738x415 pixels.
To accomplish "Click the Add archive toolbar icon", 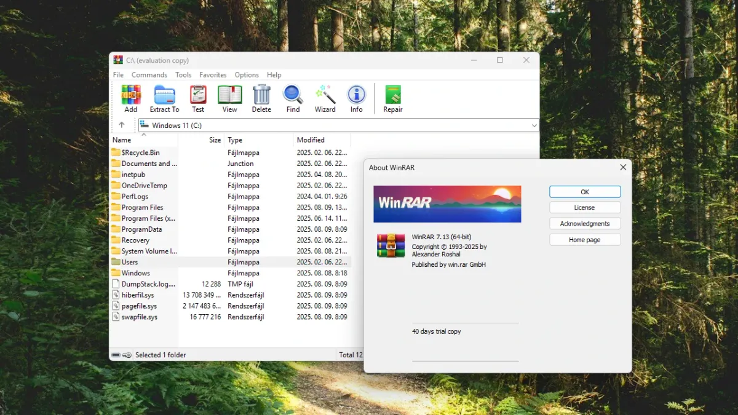I will (130, 98).
